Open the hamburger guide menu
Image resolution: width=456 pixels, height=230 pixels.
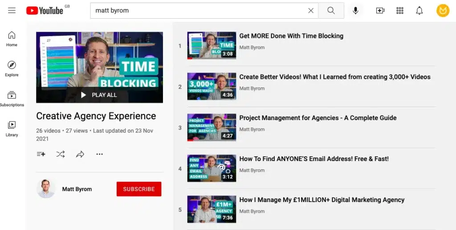point(12,10)
